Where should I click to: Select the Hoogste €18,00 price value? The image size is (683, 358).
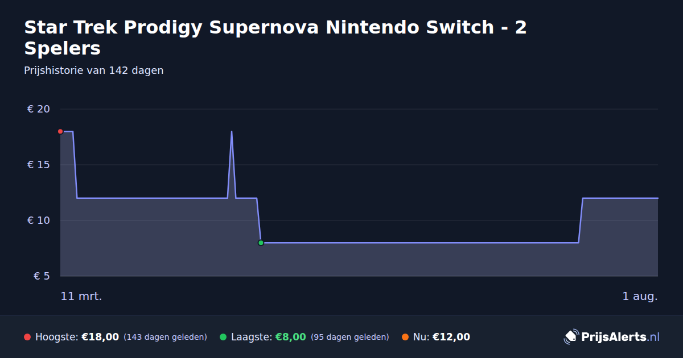tap(100, 337)
